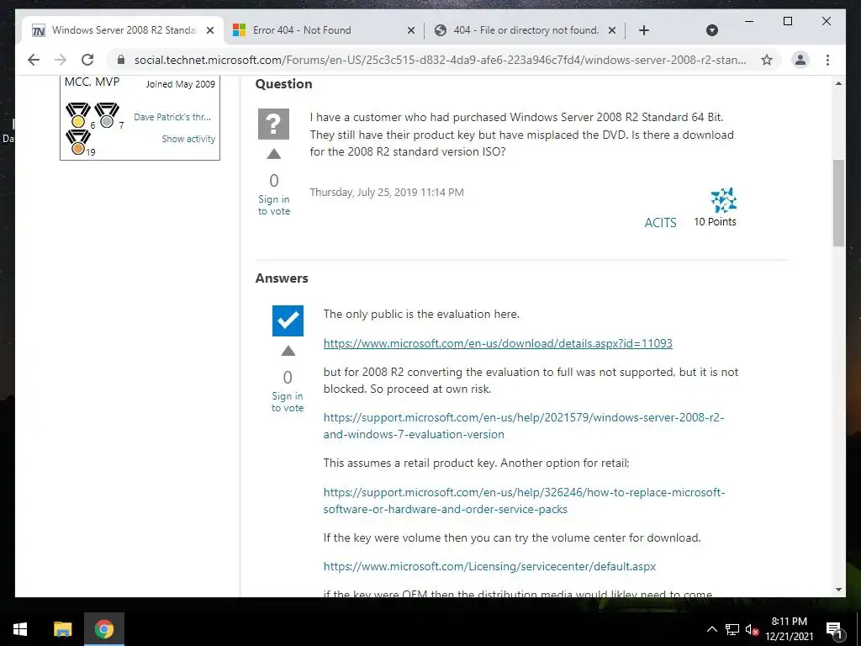Open the tab search dropdown arrow
Screen dimensions: 861x646
pos(711,30)
